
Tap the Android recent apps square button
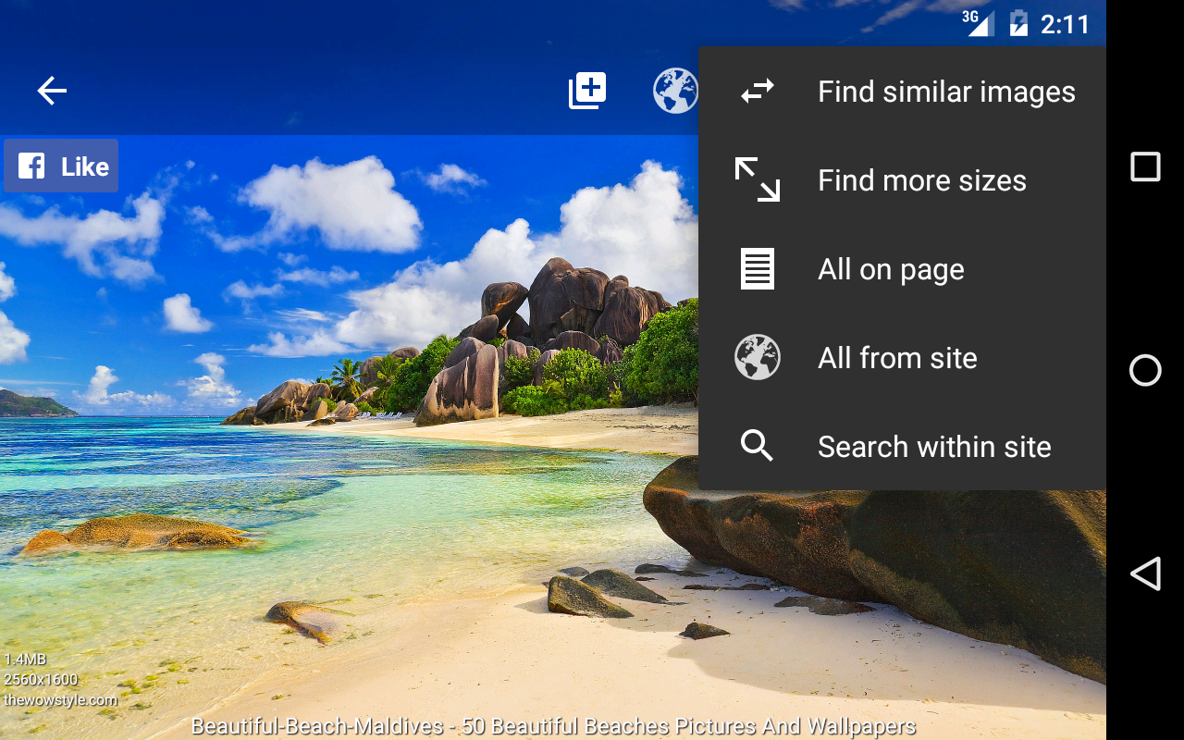[x=1145, y=166]
